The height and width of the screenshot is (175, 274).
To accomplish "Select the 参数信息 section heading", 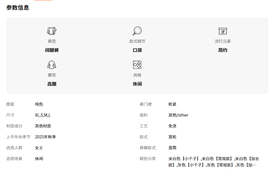I will point(18,8).
